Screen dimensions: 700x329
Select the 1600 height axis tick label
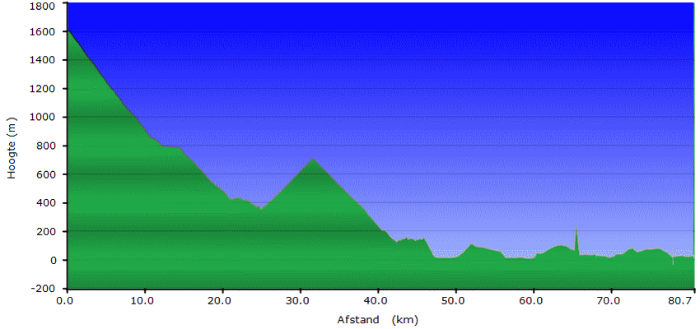pos(44,32)
